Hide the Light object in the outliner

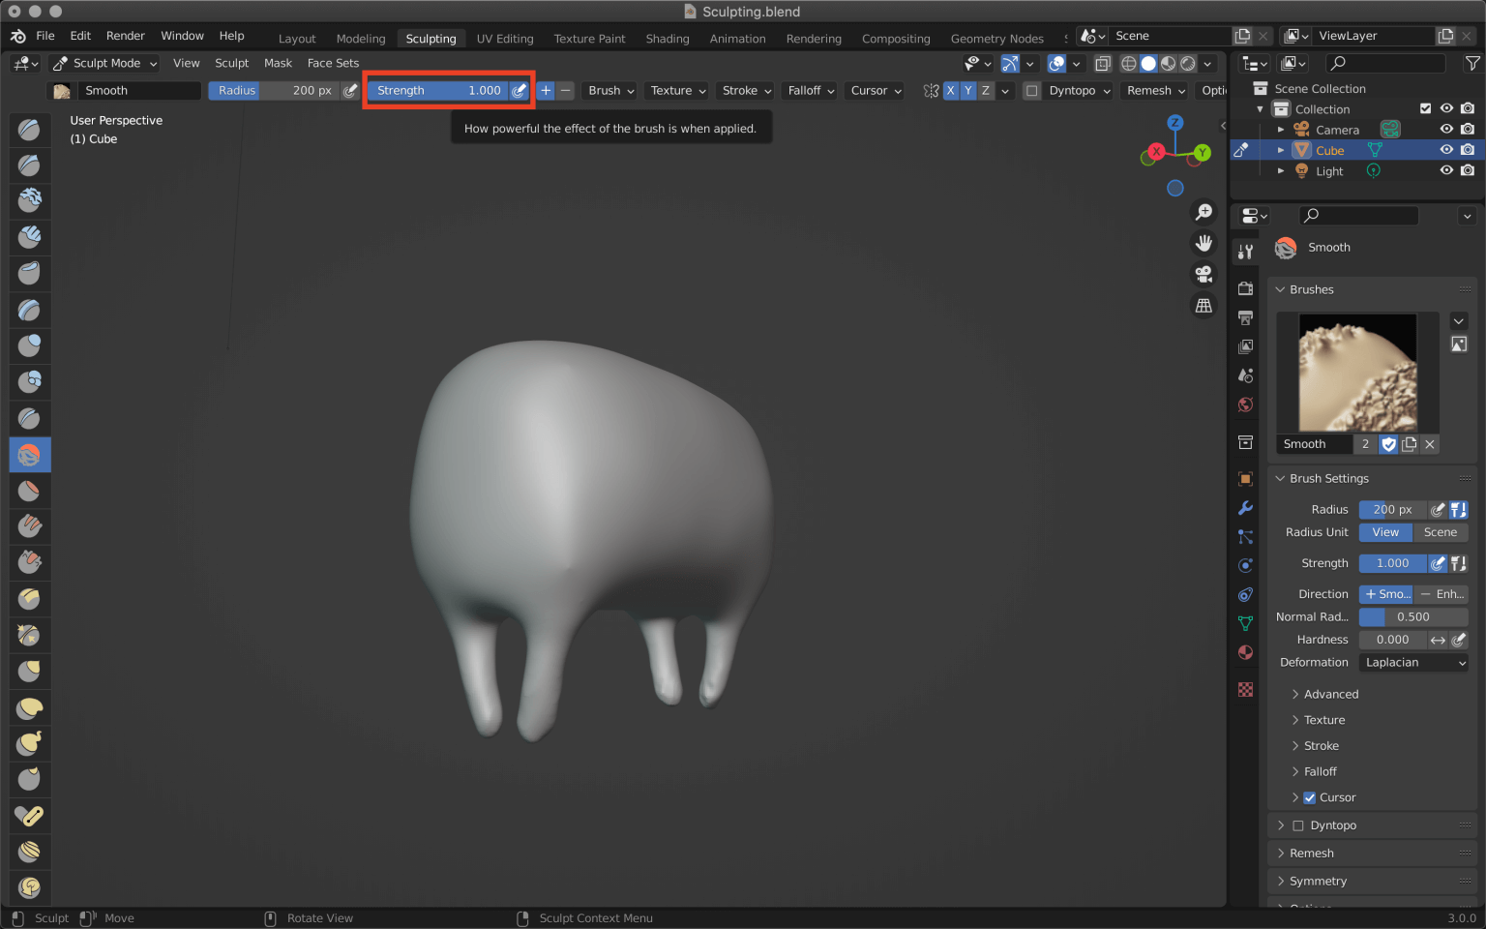click(1446, 170)
